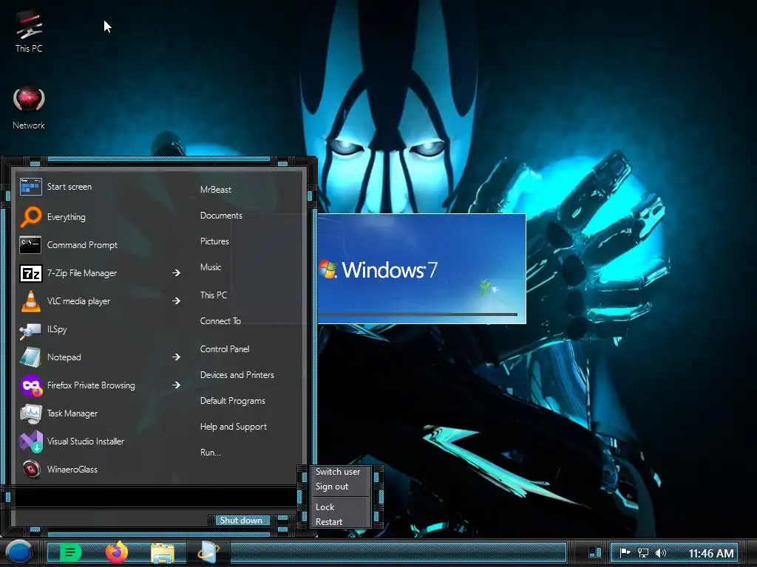The height and width of the screenshot is (567, 757).
Task: Open Control Panel
Action: point(225,349)
